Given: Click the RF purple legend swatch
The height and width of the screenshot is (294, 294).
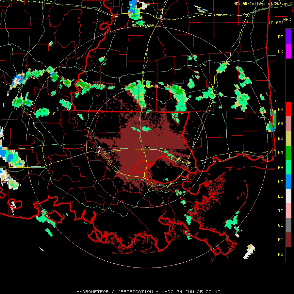Looking at the screenshot, I should click(x=288, y=37).
